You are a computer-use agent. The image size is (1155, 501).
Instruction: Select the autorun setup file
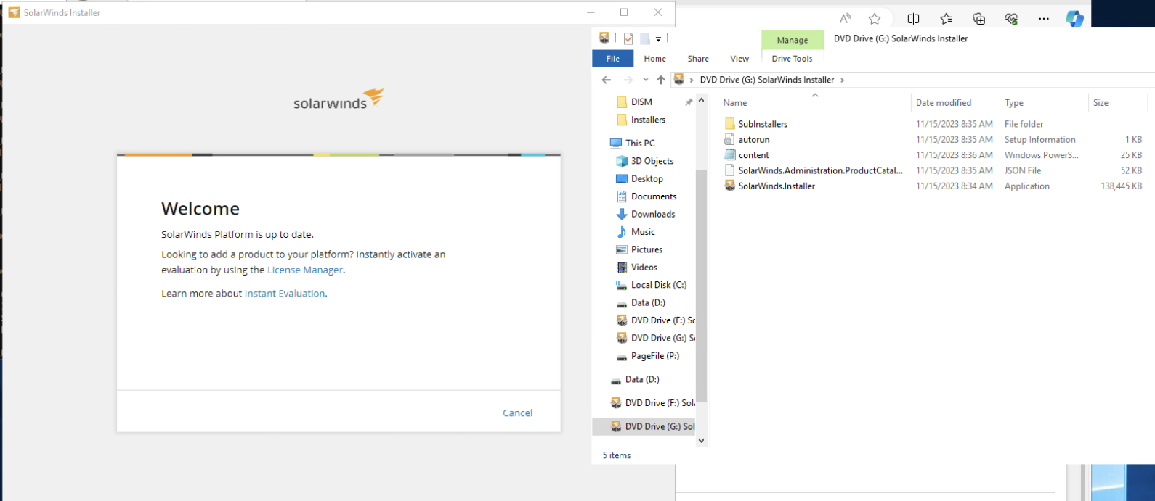point(753,139)
